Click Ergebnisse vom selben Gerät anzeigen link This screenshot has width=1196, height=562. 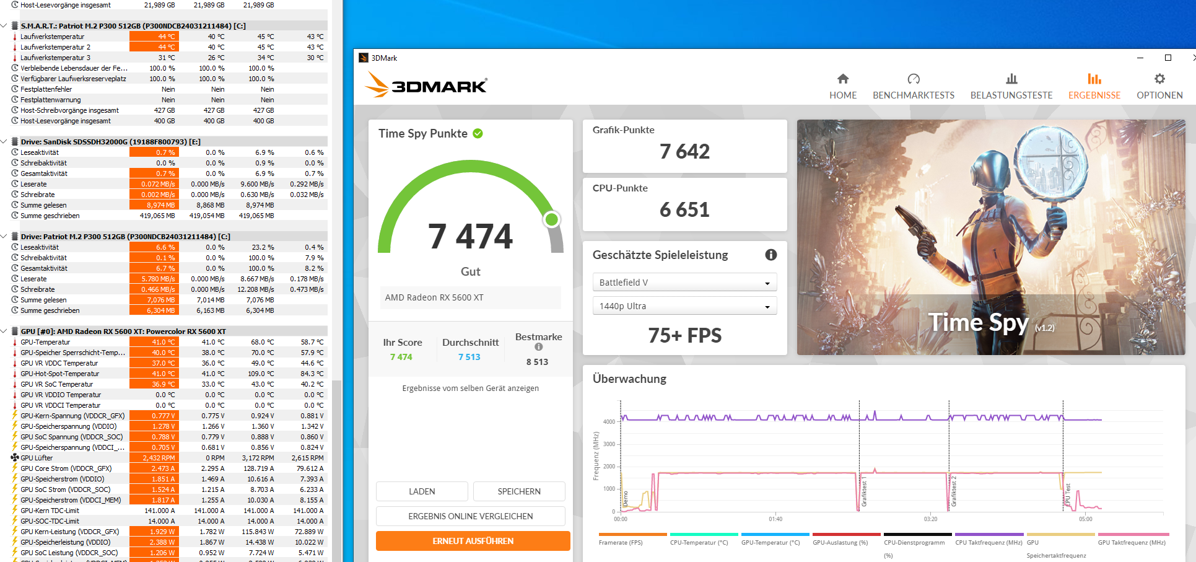[x=471, y=389]
